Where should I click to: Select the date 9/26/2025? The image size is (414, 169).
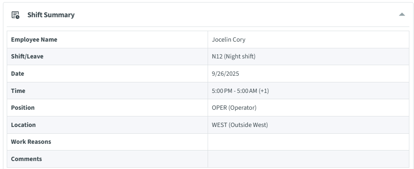click(x=225, y=74)
